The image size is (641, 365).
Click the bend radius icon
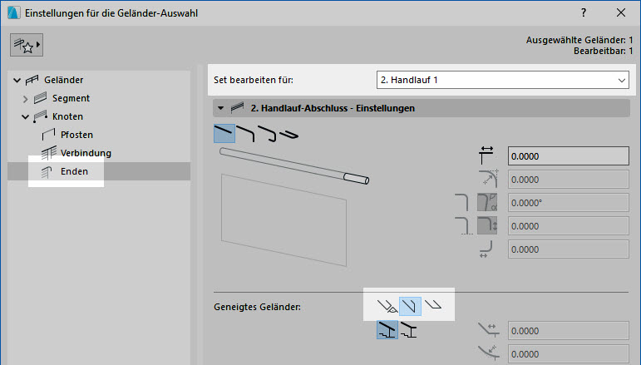pos(489,179)
